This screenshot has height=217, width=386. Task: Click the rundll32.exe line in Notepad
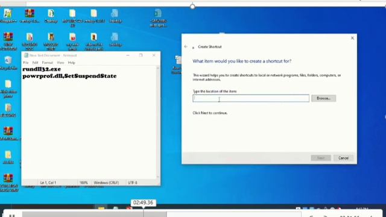(42, 69)
